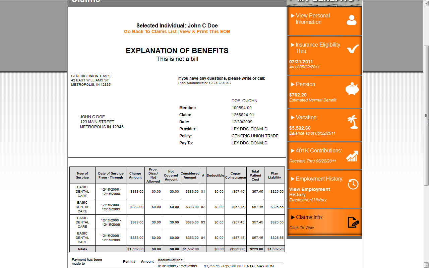Viewport: 429px width, 268px height.
Task: Click the Type of Service column header
Action: point(82,176)
